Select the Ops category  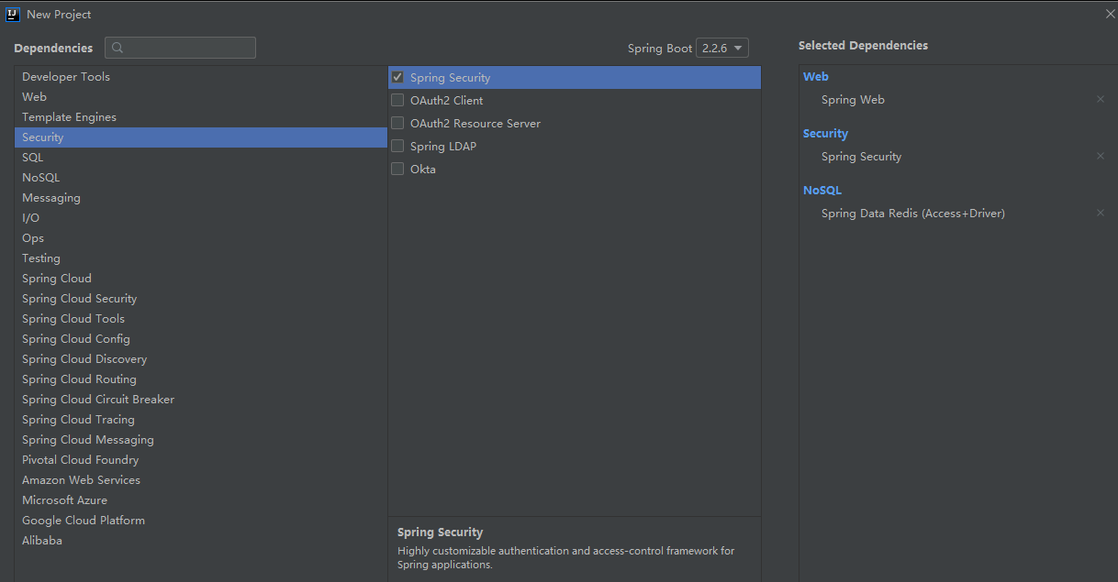pyautogui.click(x=201, y=237)
